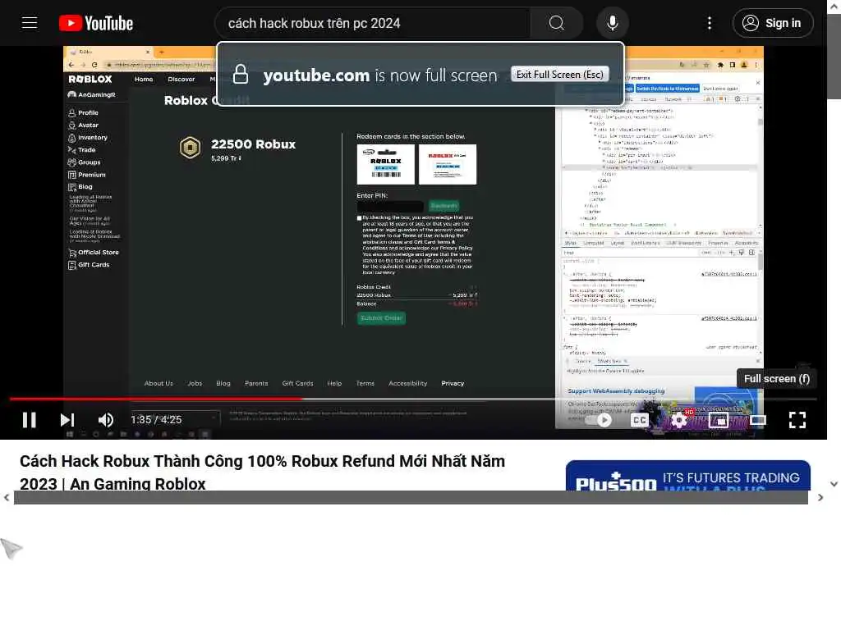Screen dimensions: 841x630
Task: Toggle closed captions CC button
Action: [640, 420]
